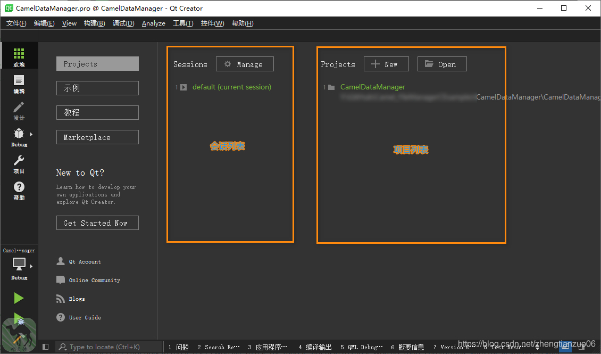Select the Projects welcome tab
This screenshot has height=354, width=601.
click(x=97, y=64)
